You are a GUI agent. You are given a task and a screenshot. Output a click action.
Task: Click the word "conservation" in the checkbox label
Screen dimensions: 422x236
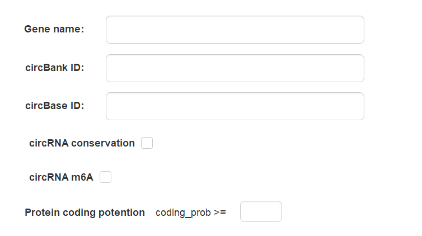pyautogui.click(x=103, y=143)
